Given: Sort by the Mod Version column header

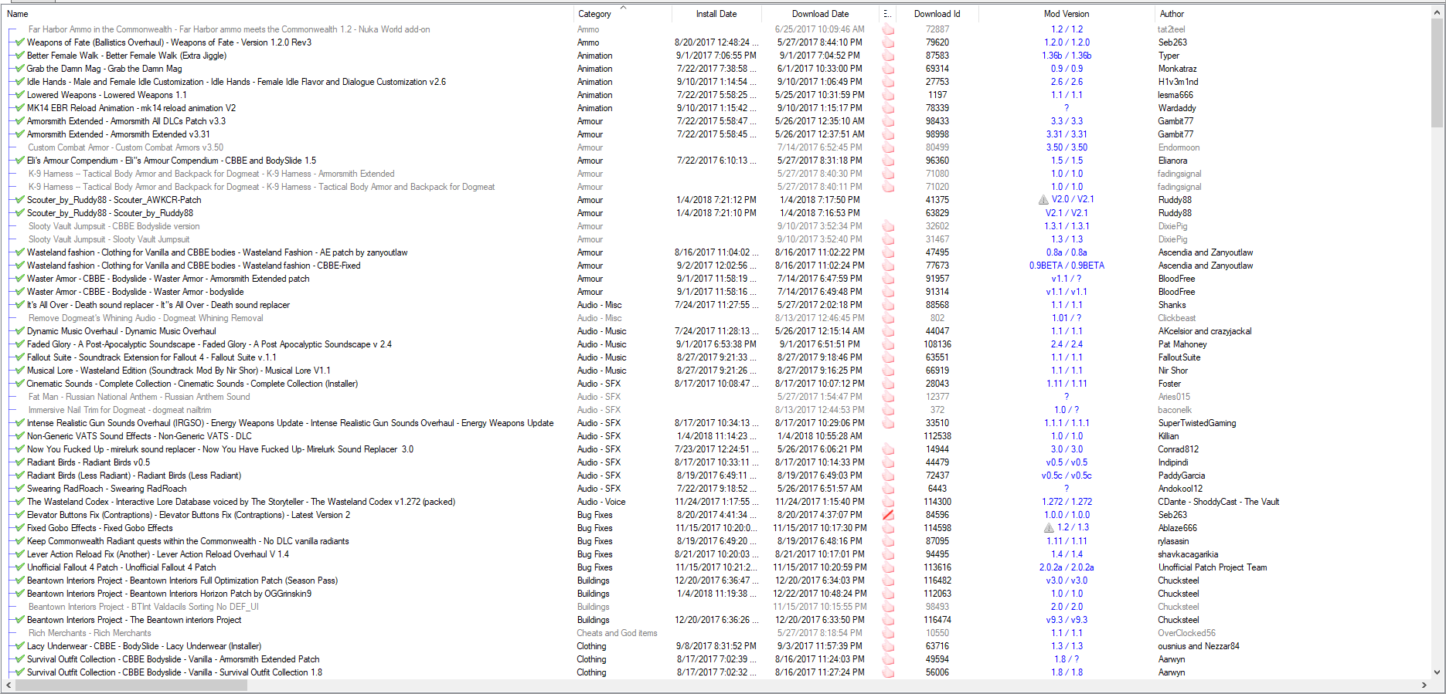Looking at the screenshot, I should (x=1067, y=14).
